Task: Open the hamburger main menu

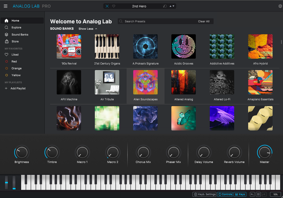Action: (x=6, y=6)
